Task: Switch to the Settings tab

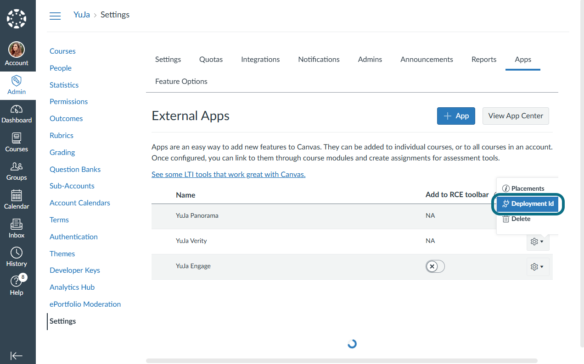Action: click(168, 59)
